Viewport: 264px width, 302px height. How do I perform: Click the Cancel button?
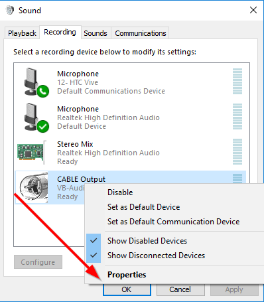(x=180, y=289)
